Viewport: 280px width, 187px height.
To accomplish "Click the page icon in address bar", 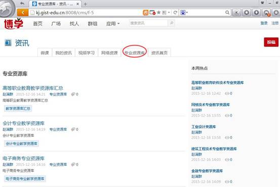I will pyautogui.click(x=32, y=13).
